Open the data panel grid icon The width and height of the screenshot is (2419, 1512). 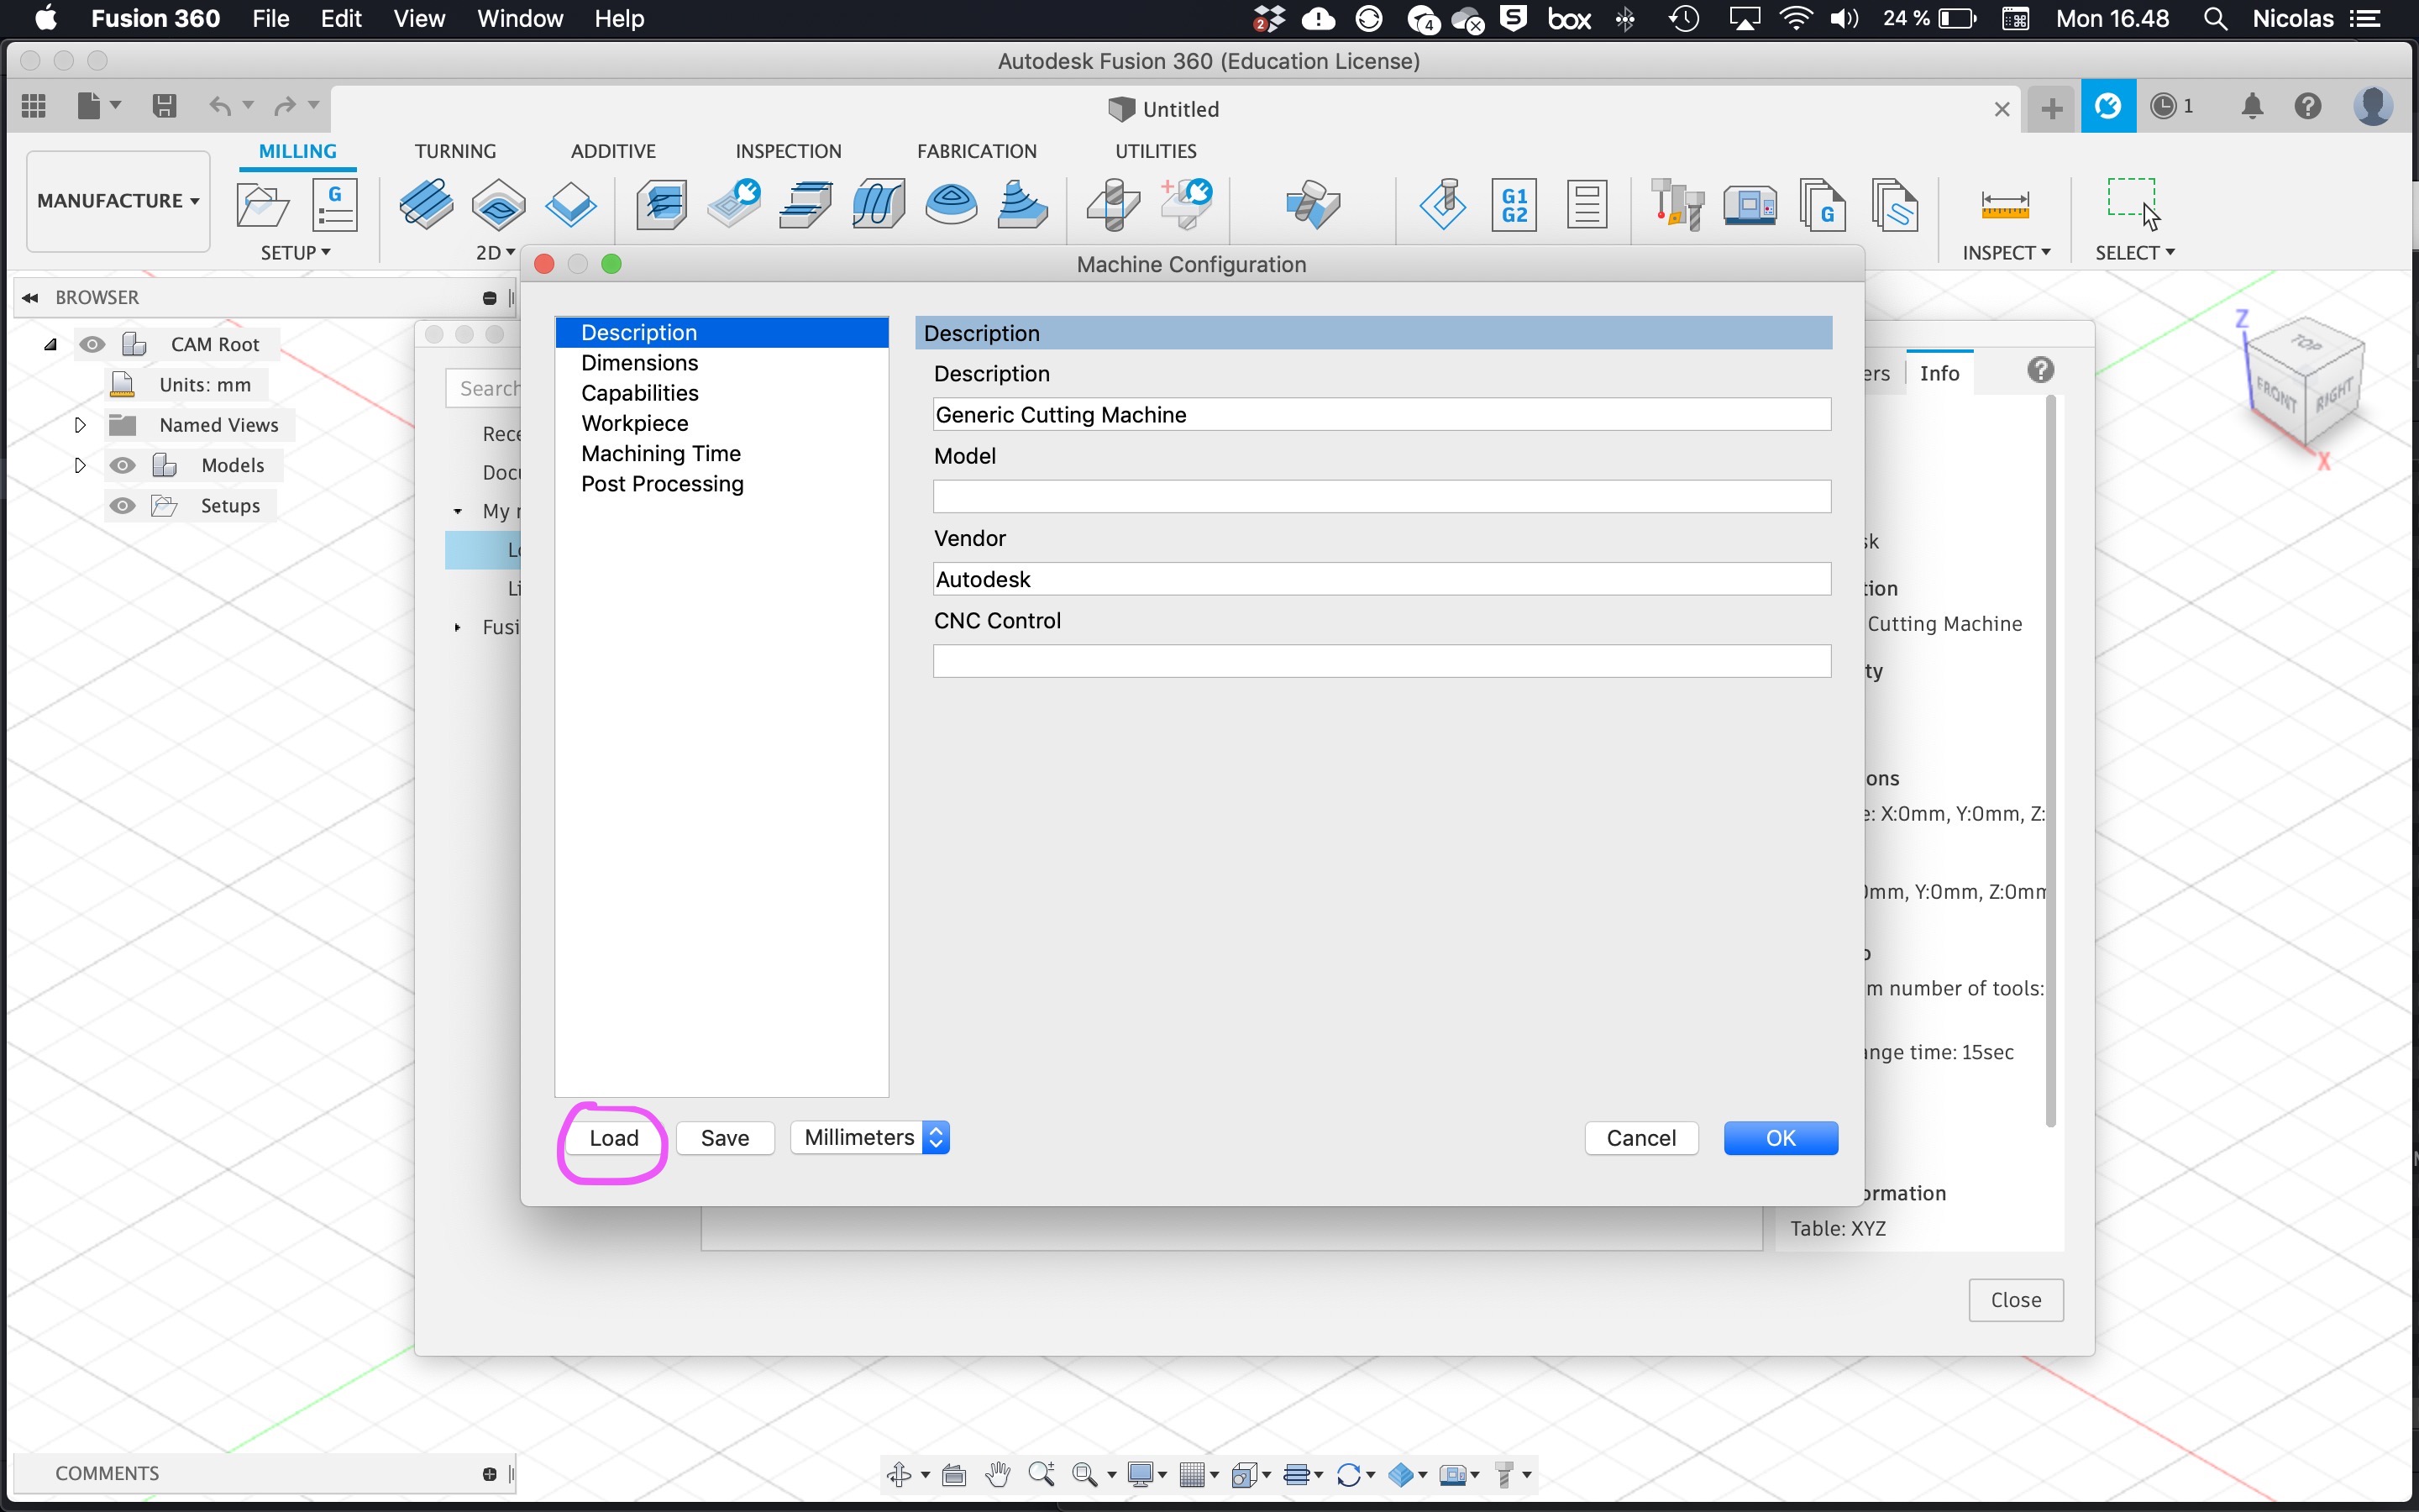click(x=34, y=106)
